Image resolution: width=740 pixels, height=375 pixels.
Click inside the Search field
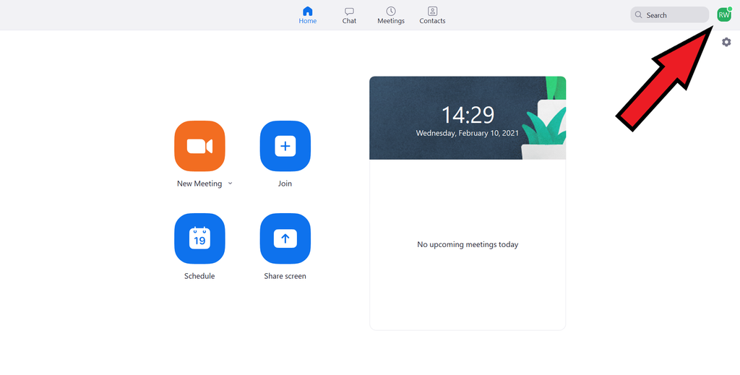pyautogui.click(x=670, y=14)
